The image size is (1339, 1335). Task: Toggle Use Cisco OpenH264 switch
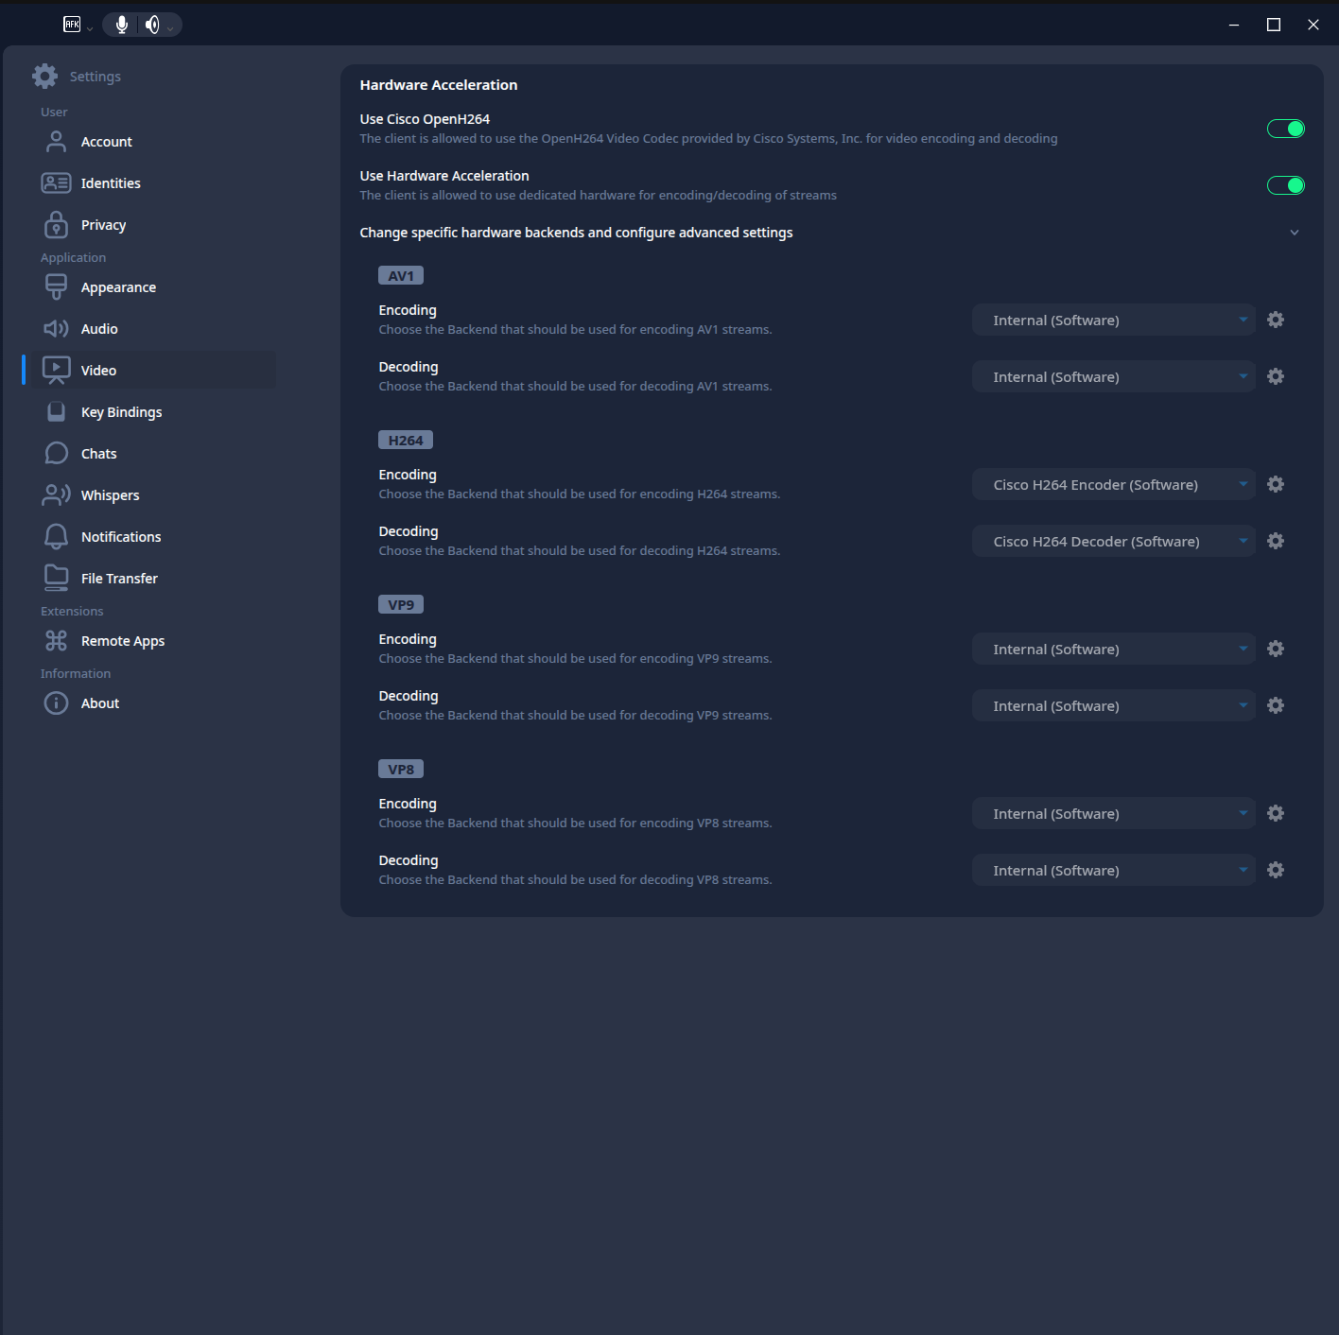coord(1285,129)
